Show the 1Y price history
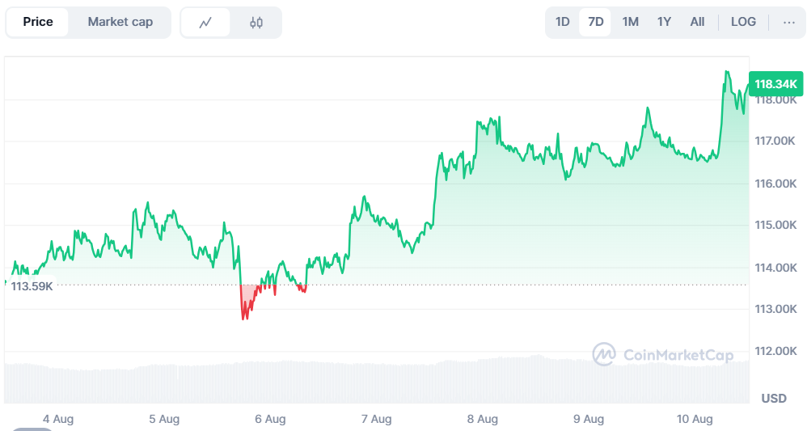 point(664,22)
